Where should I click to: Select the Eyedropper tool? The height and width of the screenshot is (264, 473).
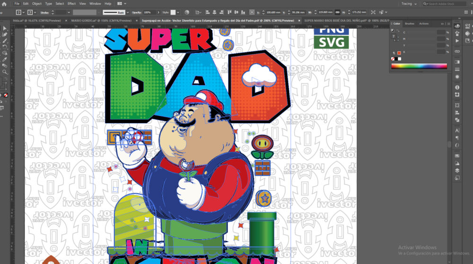point(5,60)
